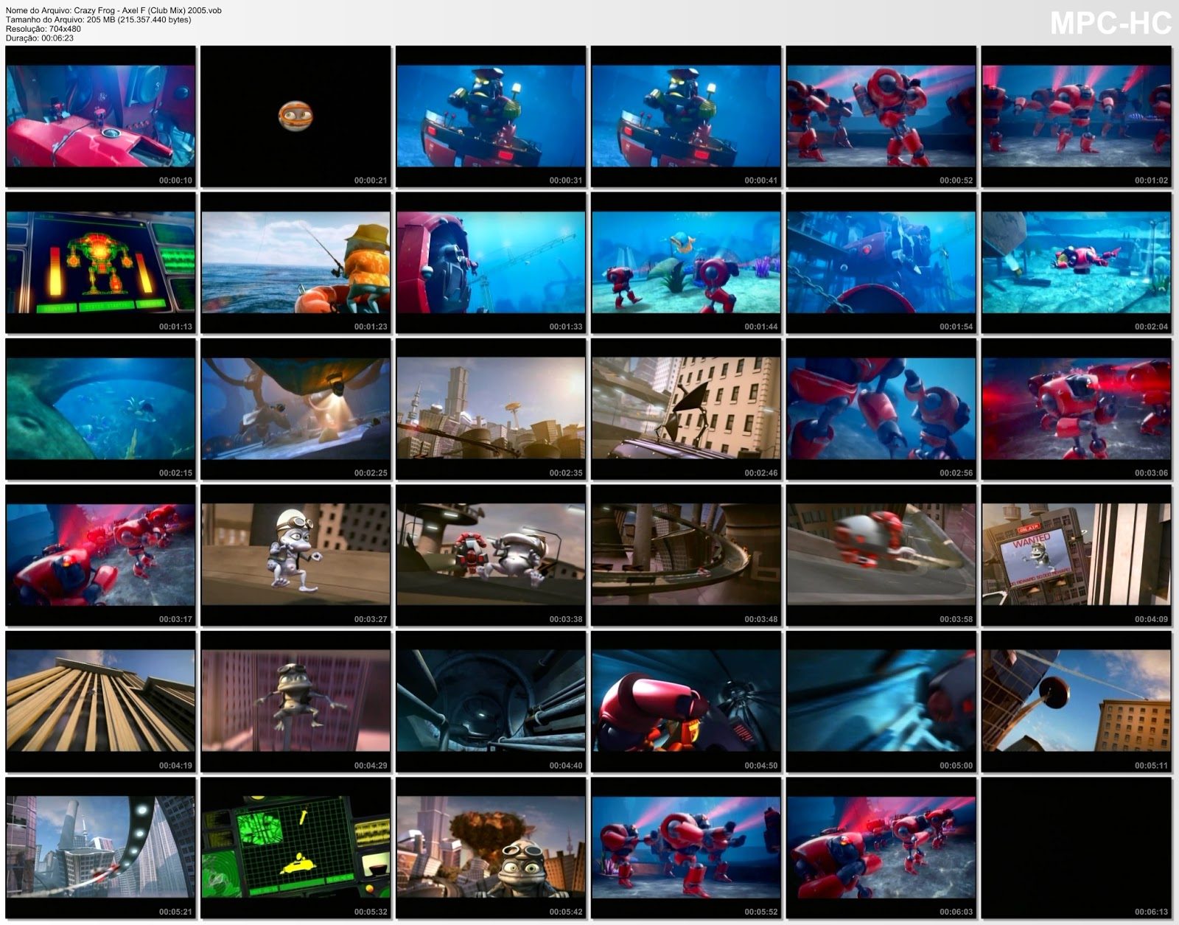Click the thumbnail stamped 00:04:50

686,702
